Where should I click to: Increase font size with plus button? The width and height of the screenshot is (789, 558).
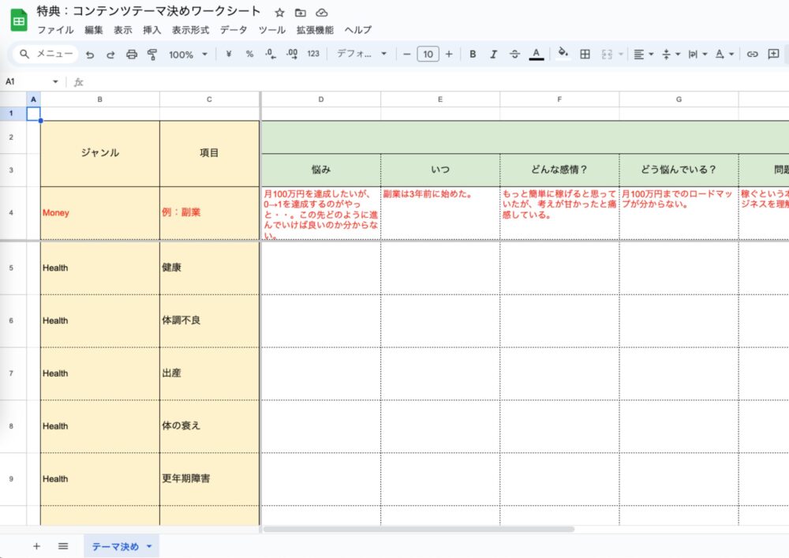tap(449, 54)
